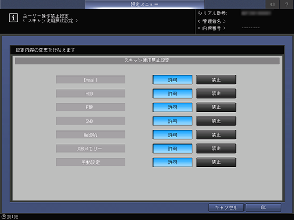The width and height of the screenshot is (294, 220).
Task: Click the 設定内容の変更を行なえます message
Action: click(x=45, y=50)
